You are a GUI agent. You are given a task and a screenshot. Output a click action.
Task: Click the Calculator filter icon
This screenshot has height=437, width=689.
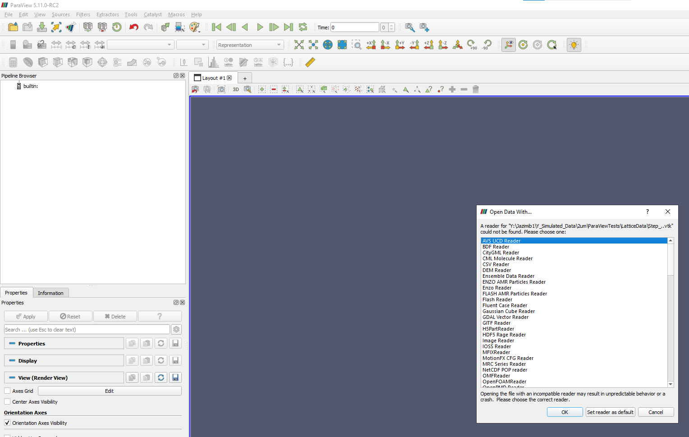(x=13, y=62)
